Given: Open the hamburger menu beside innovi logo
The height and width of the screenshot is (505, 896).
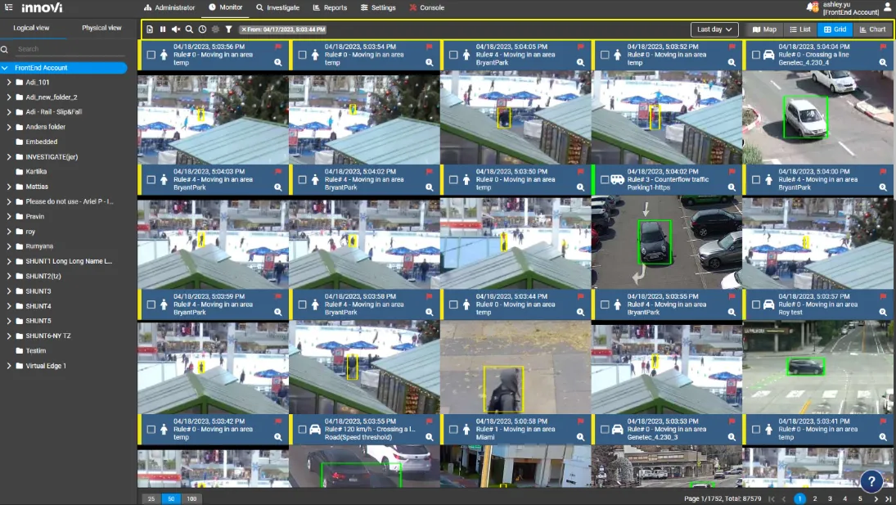Looking at the screenshot, I should [8, 7].
